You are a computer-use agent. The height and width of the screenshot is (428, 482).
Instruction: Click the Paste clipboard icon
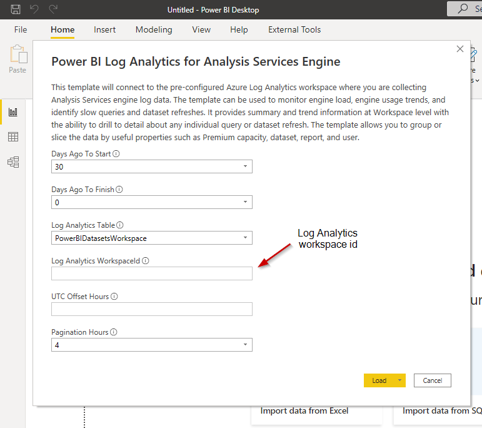point(19,54)
